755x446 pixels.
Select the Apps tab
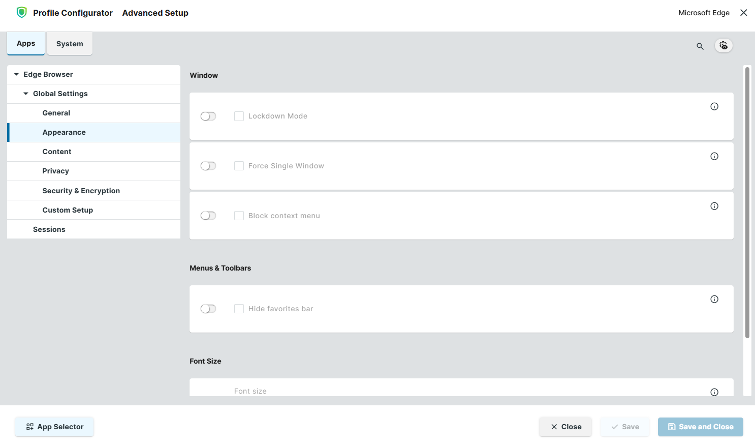[x=26, y=44]
